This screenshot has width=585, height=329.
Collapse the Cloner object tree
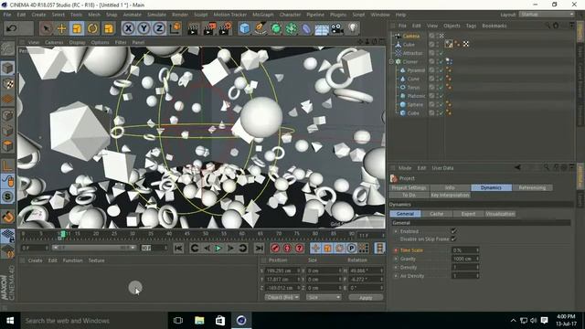pos(392,61)
